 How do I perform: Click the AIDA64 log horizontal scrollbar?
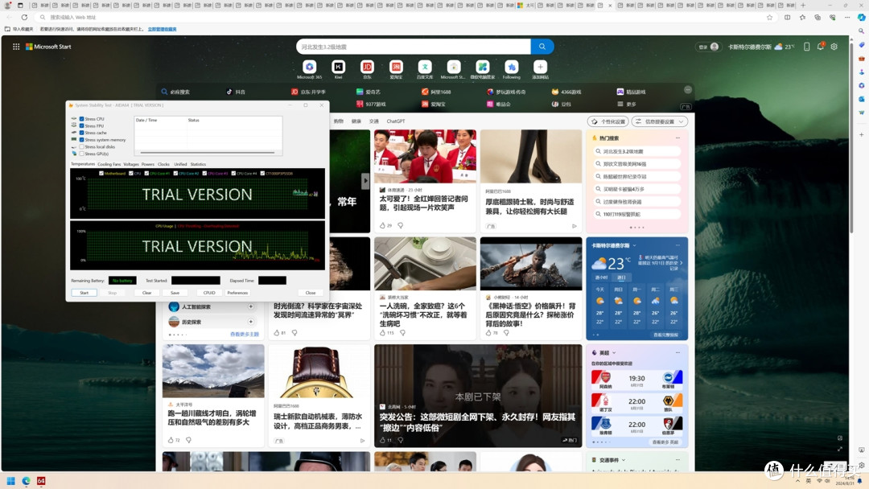click(x=208, y=152)
